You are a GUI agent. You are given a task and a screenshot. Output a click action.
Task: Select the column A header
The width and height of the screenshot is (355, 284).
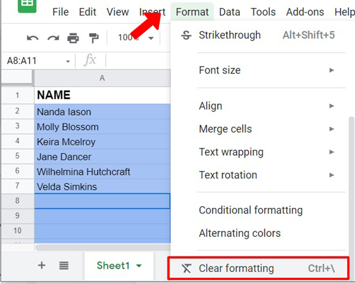(x=102, y=78)
